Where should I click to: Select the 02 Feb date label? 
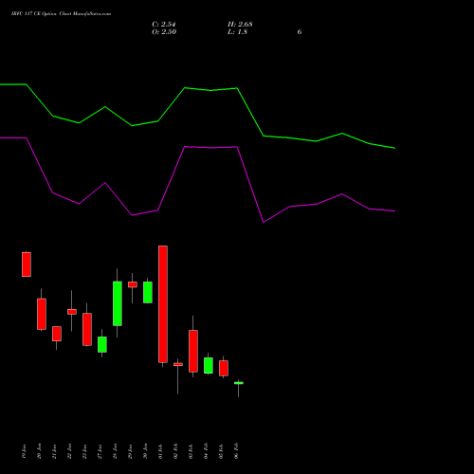click(176, 451)
